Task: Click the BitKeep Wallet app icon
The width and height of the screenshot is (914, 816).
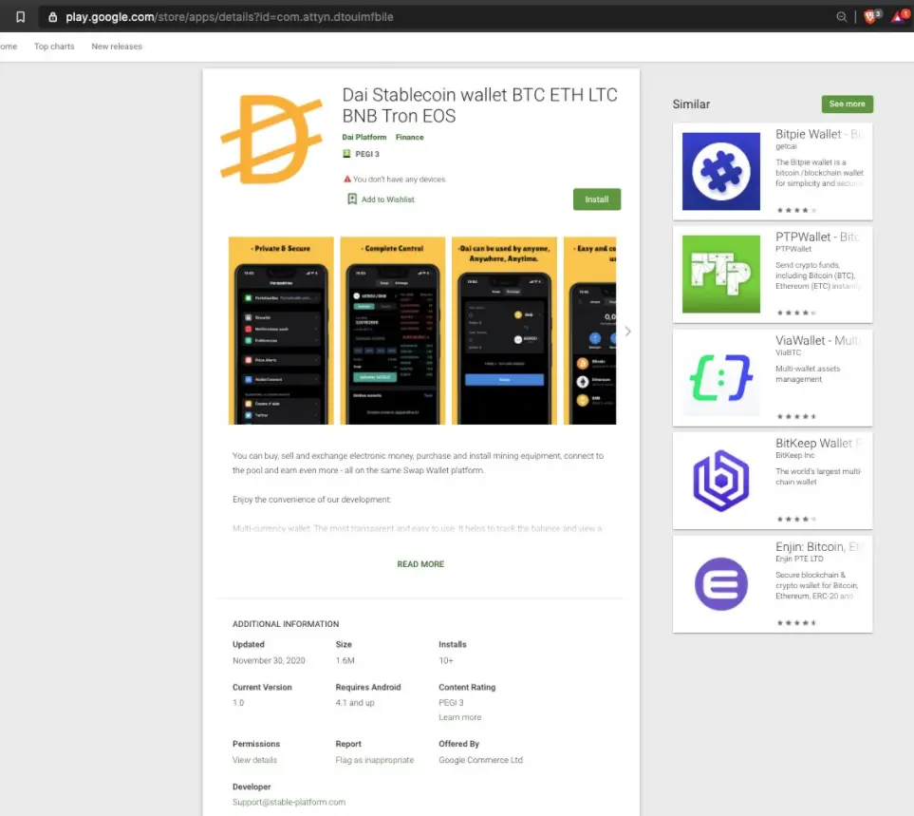Action: coord(721,481)
